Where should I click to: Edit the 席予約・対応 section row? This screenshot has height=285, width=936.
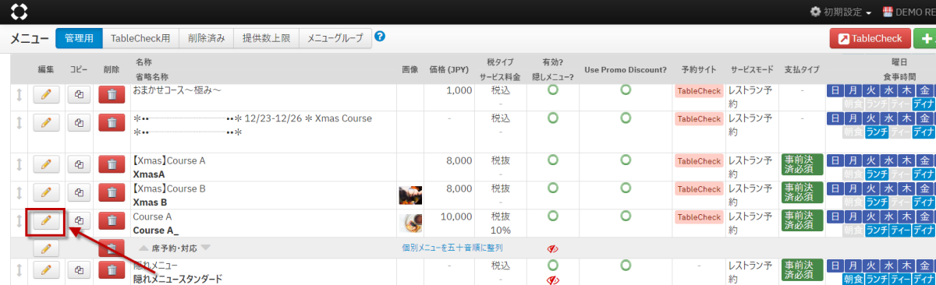45,248
